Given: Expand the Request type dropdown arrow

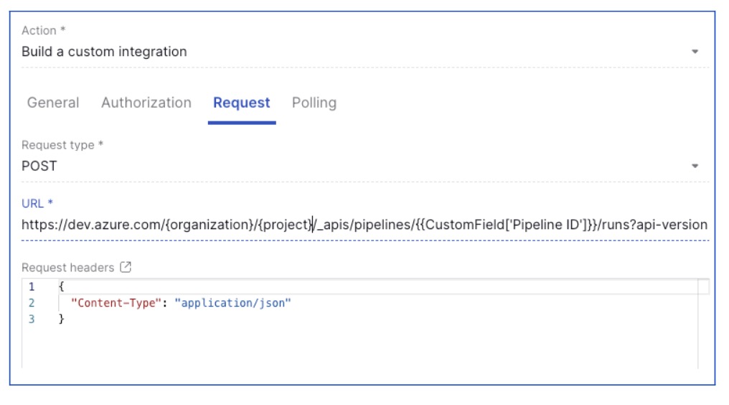Looking at the screenshot, I should coord(695,166).
